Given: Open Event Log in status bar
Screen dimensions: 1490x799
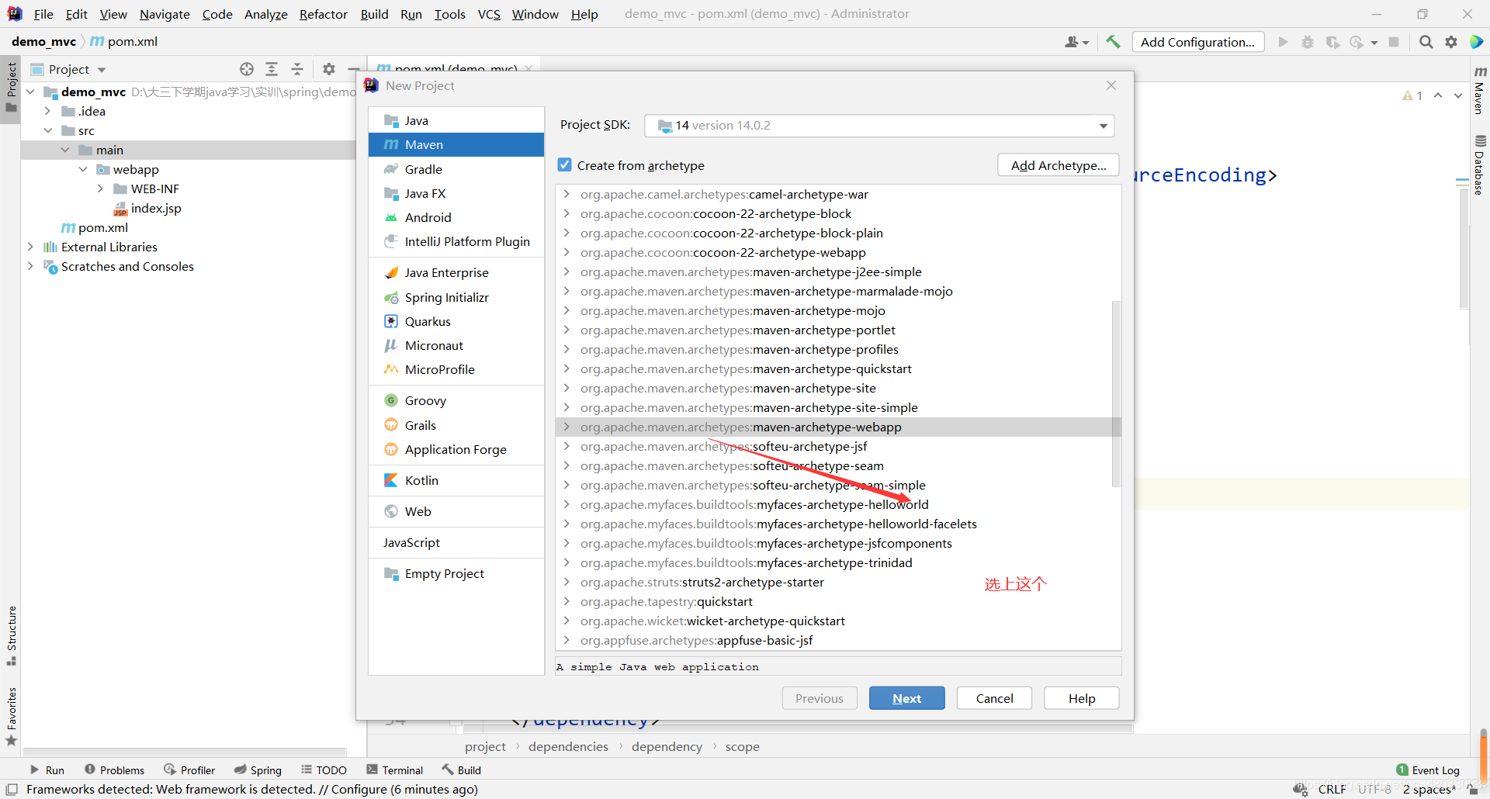Looking at the screenshot, I should [x=1427, y=770].
